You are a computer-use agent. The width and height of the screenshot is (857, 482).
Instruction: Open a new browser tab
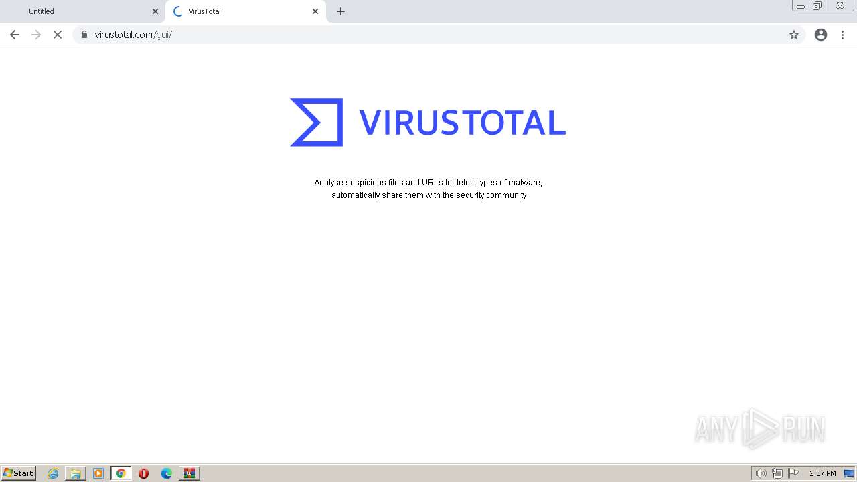(x=341, y=11)
